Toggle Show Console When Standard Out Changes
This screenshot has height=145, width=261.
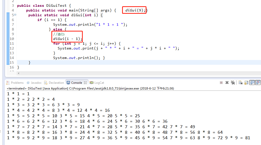pyautogui.click(x=252, y=82)
